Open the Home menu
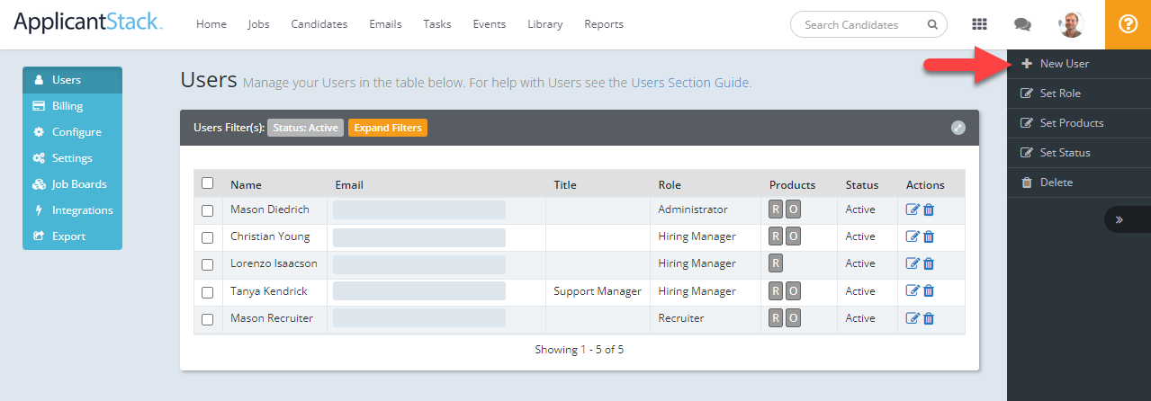This screenshot has width=1151, height=401. point(211,24)
